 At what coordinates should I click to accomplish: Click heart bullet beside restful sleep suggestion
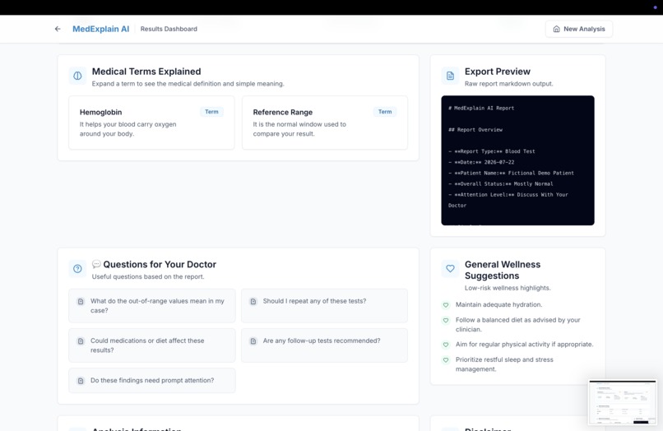446,360
